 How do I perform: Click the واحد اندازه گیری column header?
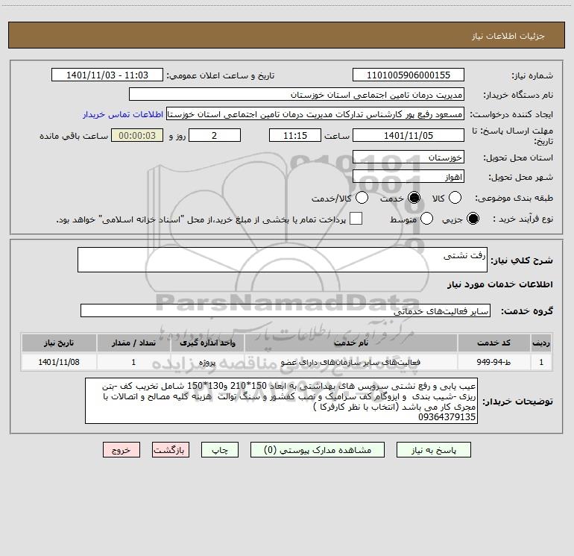point(207,343)
